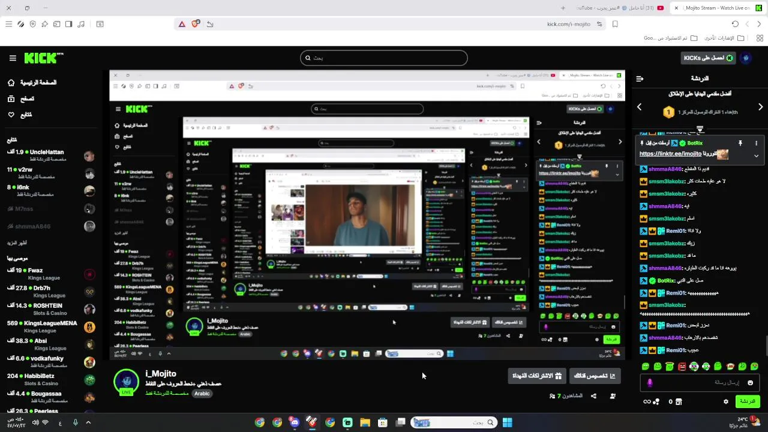Click the Brave shields lion icon

[196, 24]
